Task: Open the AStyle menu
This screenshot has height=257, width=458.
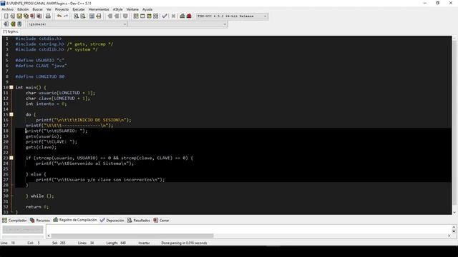Action: click(117, 9)
